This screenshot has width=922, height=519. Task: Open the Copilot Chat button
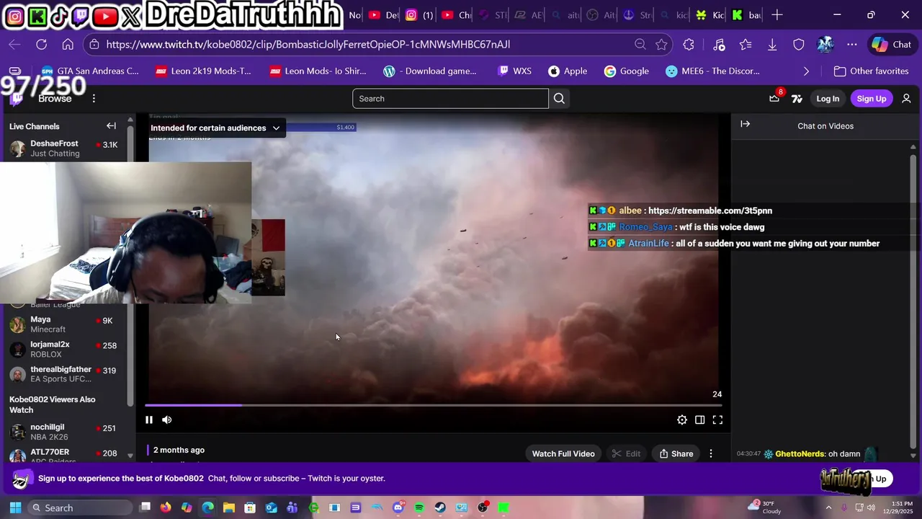pyautogui.click(x=892, y=45)
